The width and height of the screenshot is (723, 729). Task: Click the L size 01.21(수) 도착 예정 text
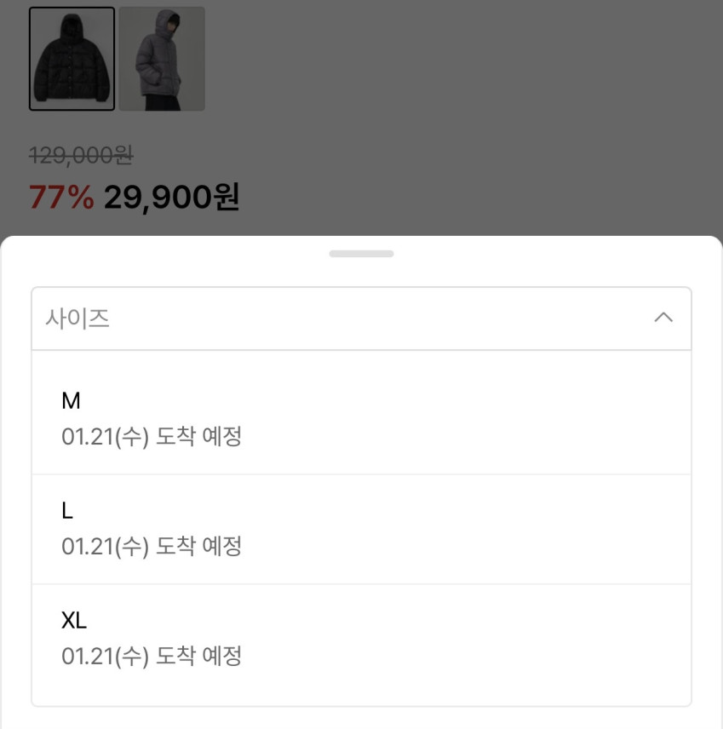152,546
